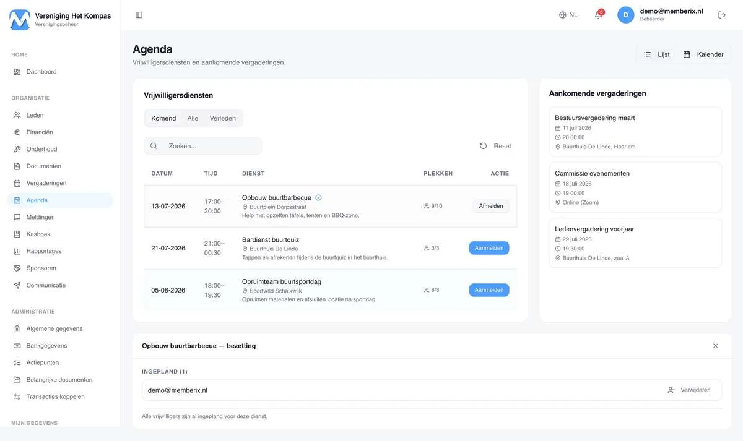Select the Verleden tab

pos(223,118)
